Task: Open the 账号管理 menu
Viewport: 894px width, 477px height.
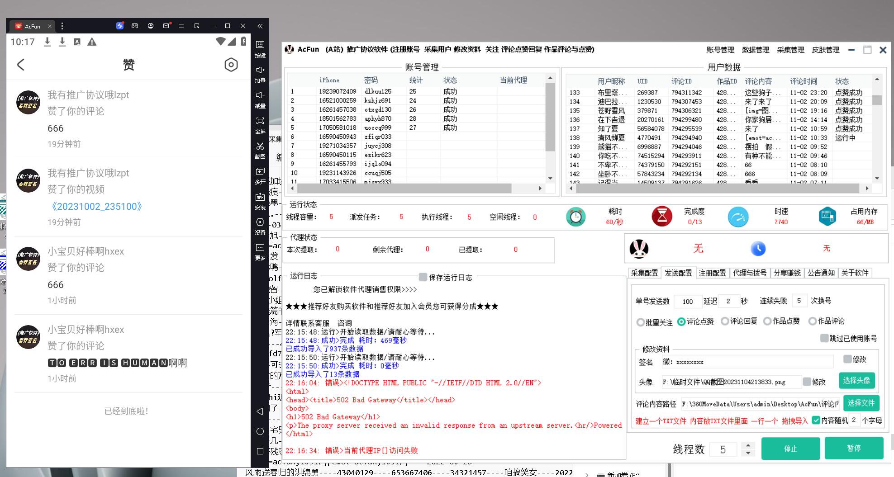Action: click(720, 50)
